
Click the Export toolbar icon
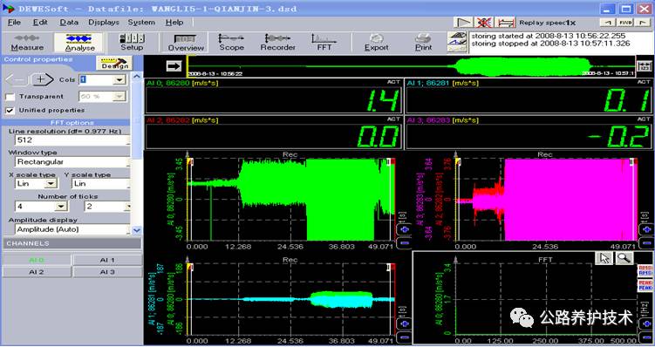point(377,43)
